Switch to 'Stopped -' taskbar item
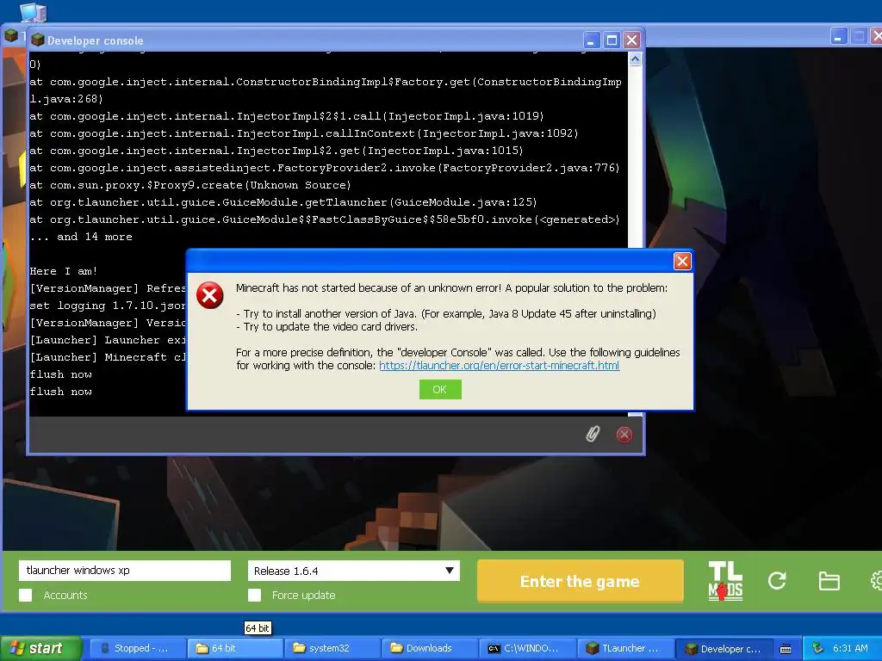The width and height of the screenshot is (882, 661). coord(137,649)
